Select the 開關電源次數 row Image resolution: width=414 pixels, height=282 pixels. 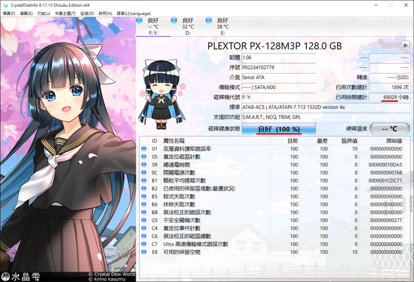[x=272, y=173]
